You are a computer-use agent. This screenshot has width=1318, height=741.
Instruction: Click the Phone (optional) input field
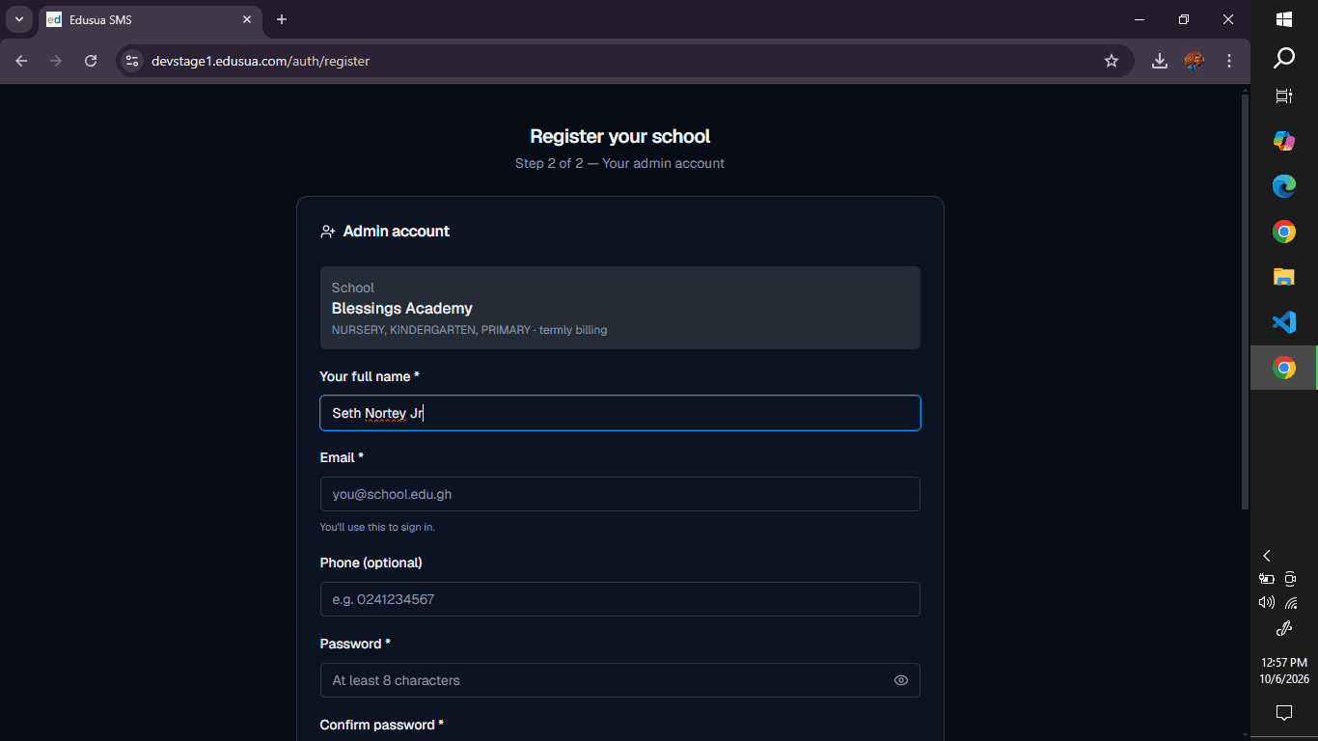tap(620, 599)
